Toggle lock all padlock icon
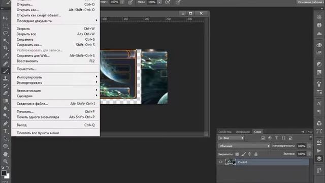The image size is (325, 183). pyautogui.click(x=256, y=154)
